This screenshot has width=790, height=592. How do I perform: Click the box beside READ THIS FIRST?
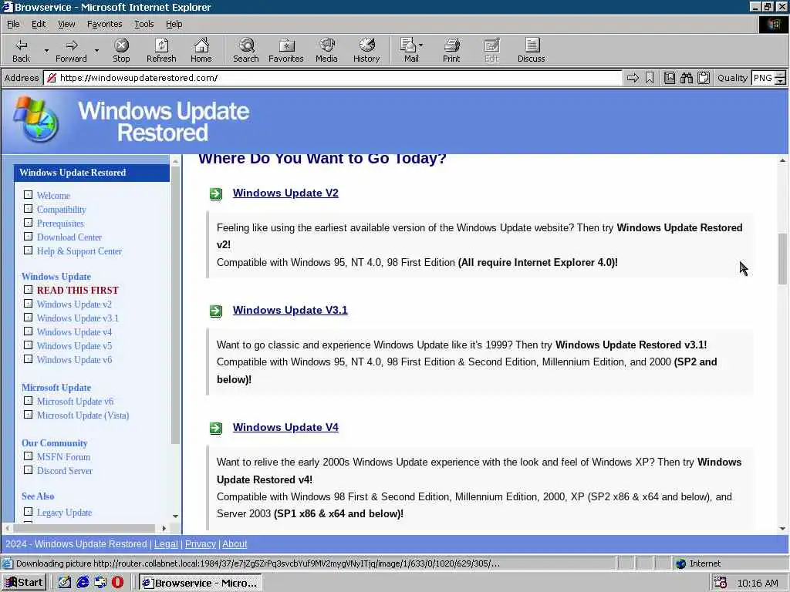click(29, 290)
